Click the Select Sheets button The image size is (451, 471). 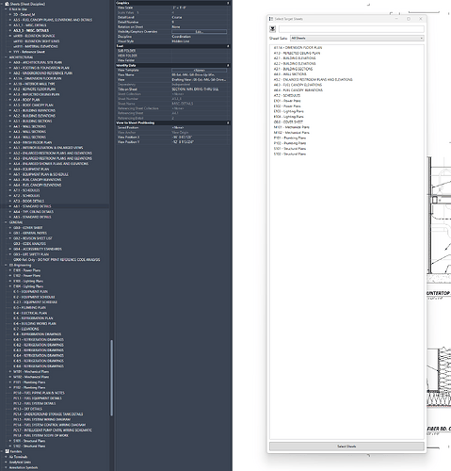point(346,447)
